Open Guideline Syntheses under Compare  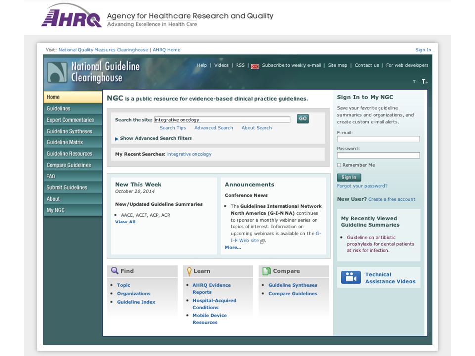point(292,285)
